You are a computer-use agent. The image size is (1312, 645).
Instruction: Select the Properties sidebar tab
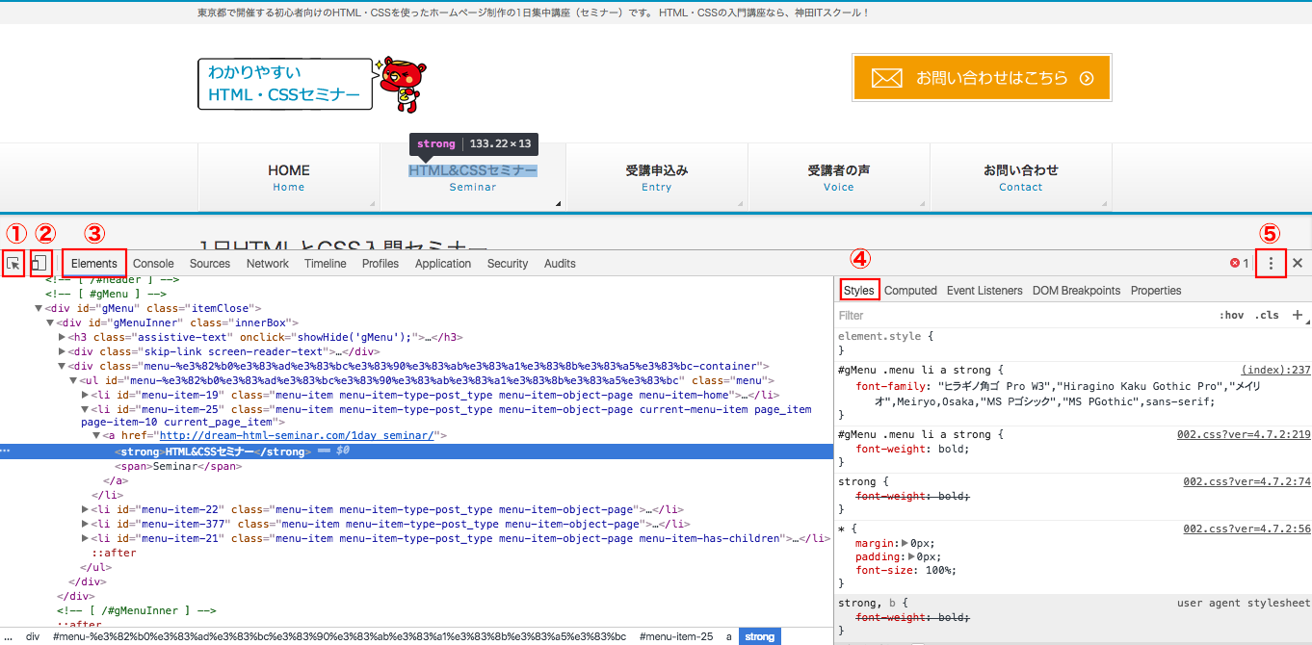point(1156,290)
